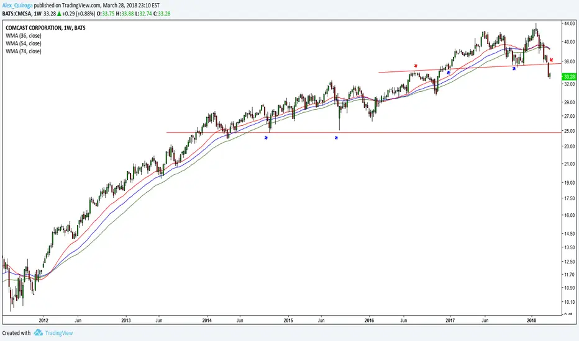
Task: Click the green 33.28 current price tag
Action: click(568, 77)
